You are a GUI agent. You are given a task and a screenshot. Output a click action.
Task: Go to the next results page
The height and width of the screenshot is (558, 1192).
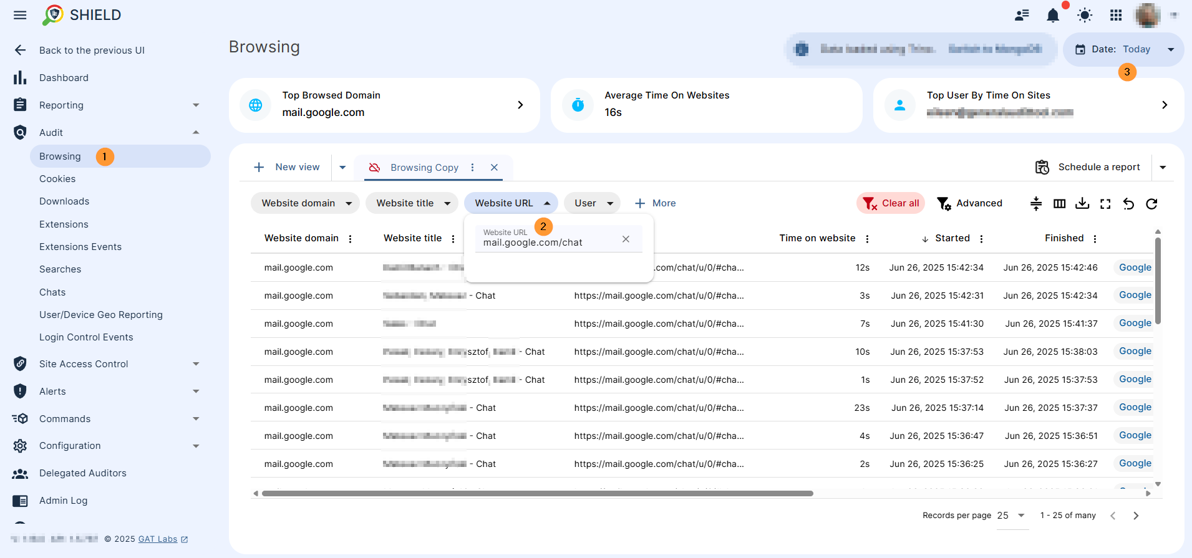pyautogui.click(x=1136, y=516)
